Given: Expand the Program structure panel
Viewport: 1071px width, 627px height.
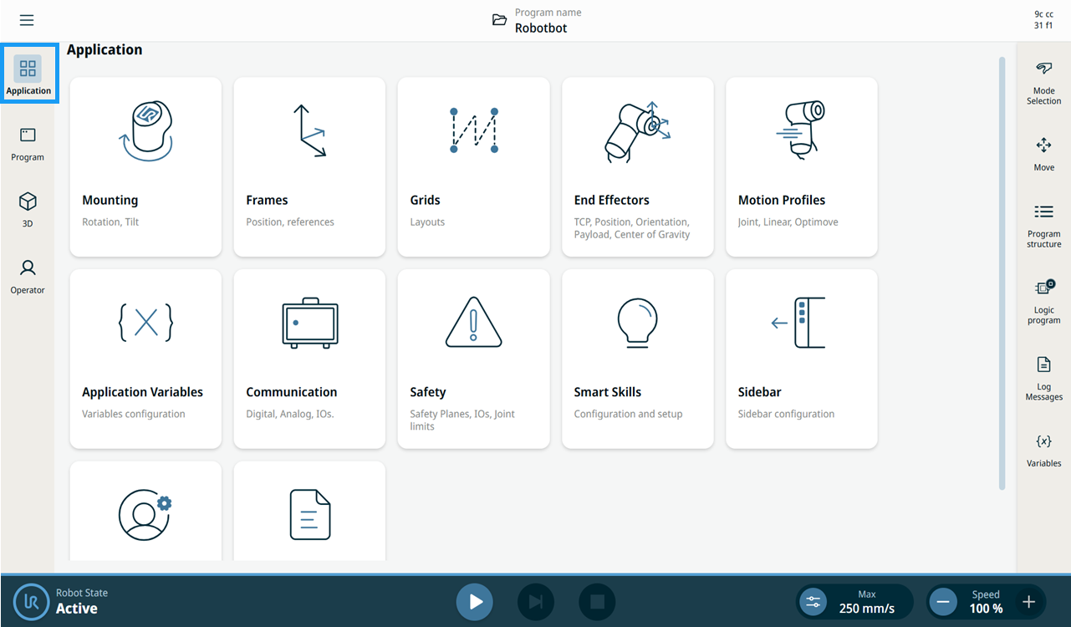Looking at the screenshot, I should (x=1043, y=226).
